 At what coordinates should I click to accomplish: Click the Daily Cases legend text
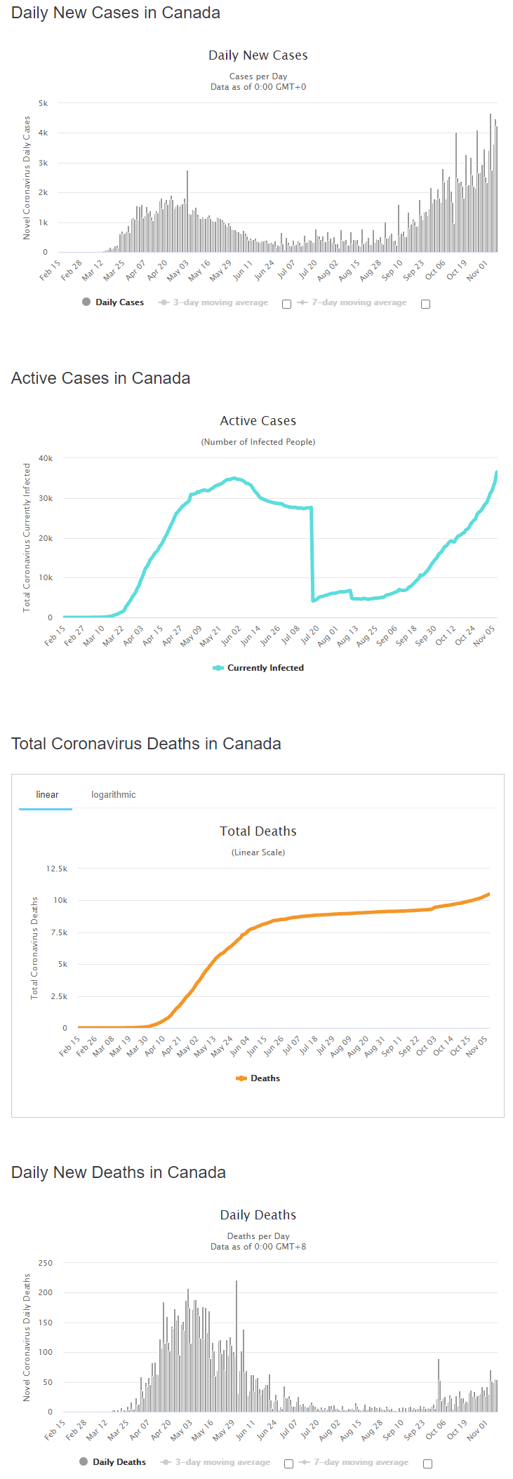pyautogui.click(x=119, y=302)
